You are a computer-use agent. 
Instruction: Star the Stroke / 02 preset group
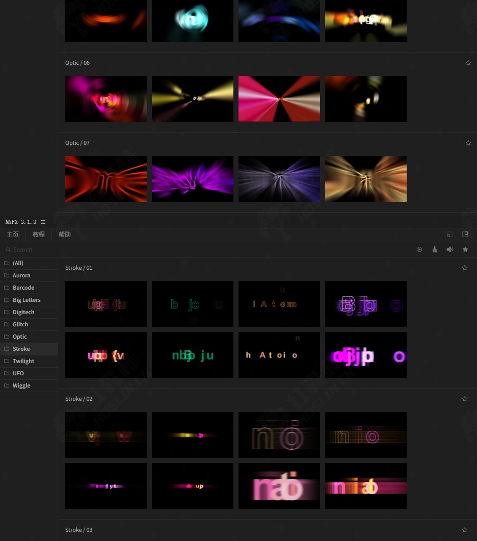(x=464, y=399)
